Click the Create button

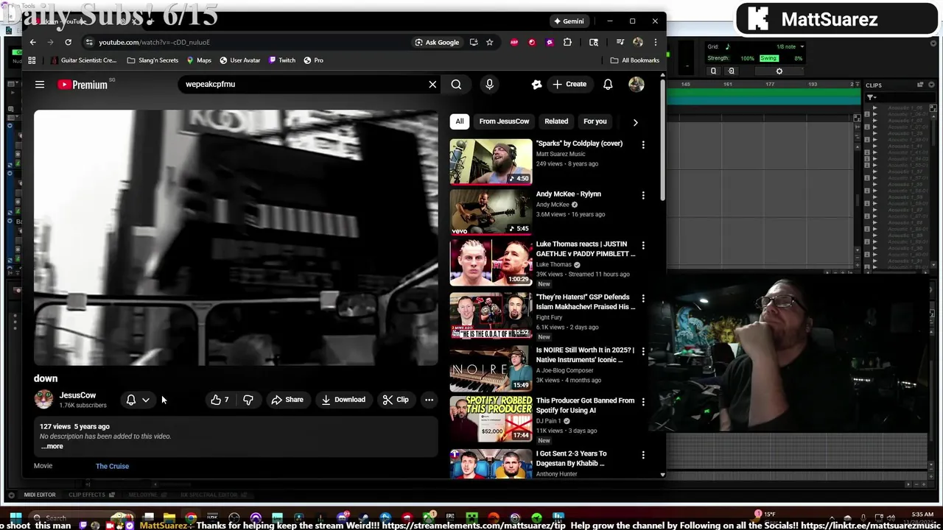pos(569,85)
